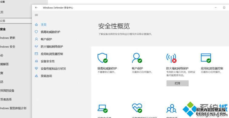Click the search field in Settings window
Screen dimensions: 229x118
point(16,21)
